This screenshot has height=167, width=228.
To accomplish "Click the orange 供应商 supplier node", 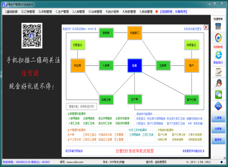I will (77, 65).
